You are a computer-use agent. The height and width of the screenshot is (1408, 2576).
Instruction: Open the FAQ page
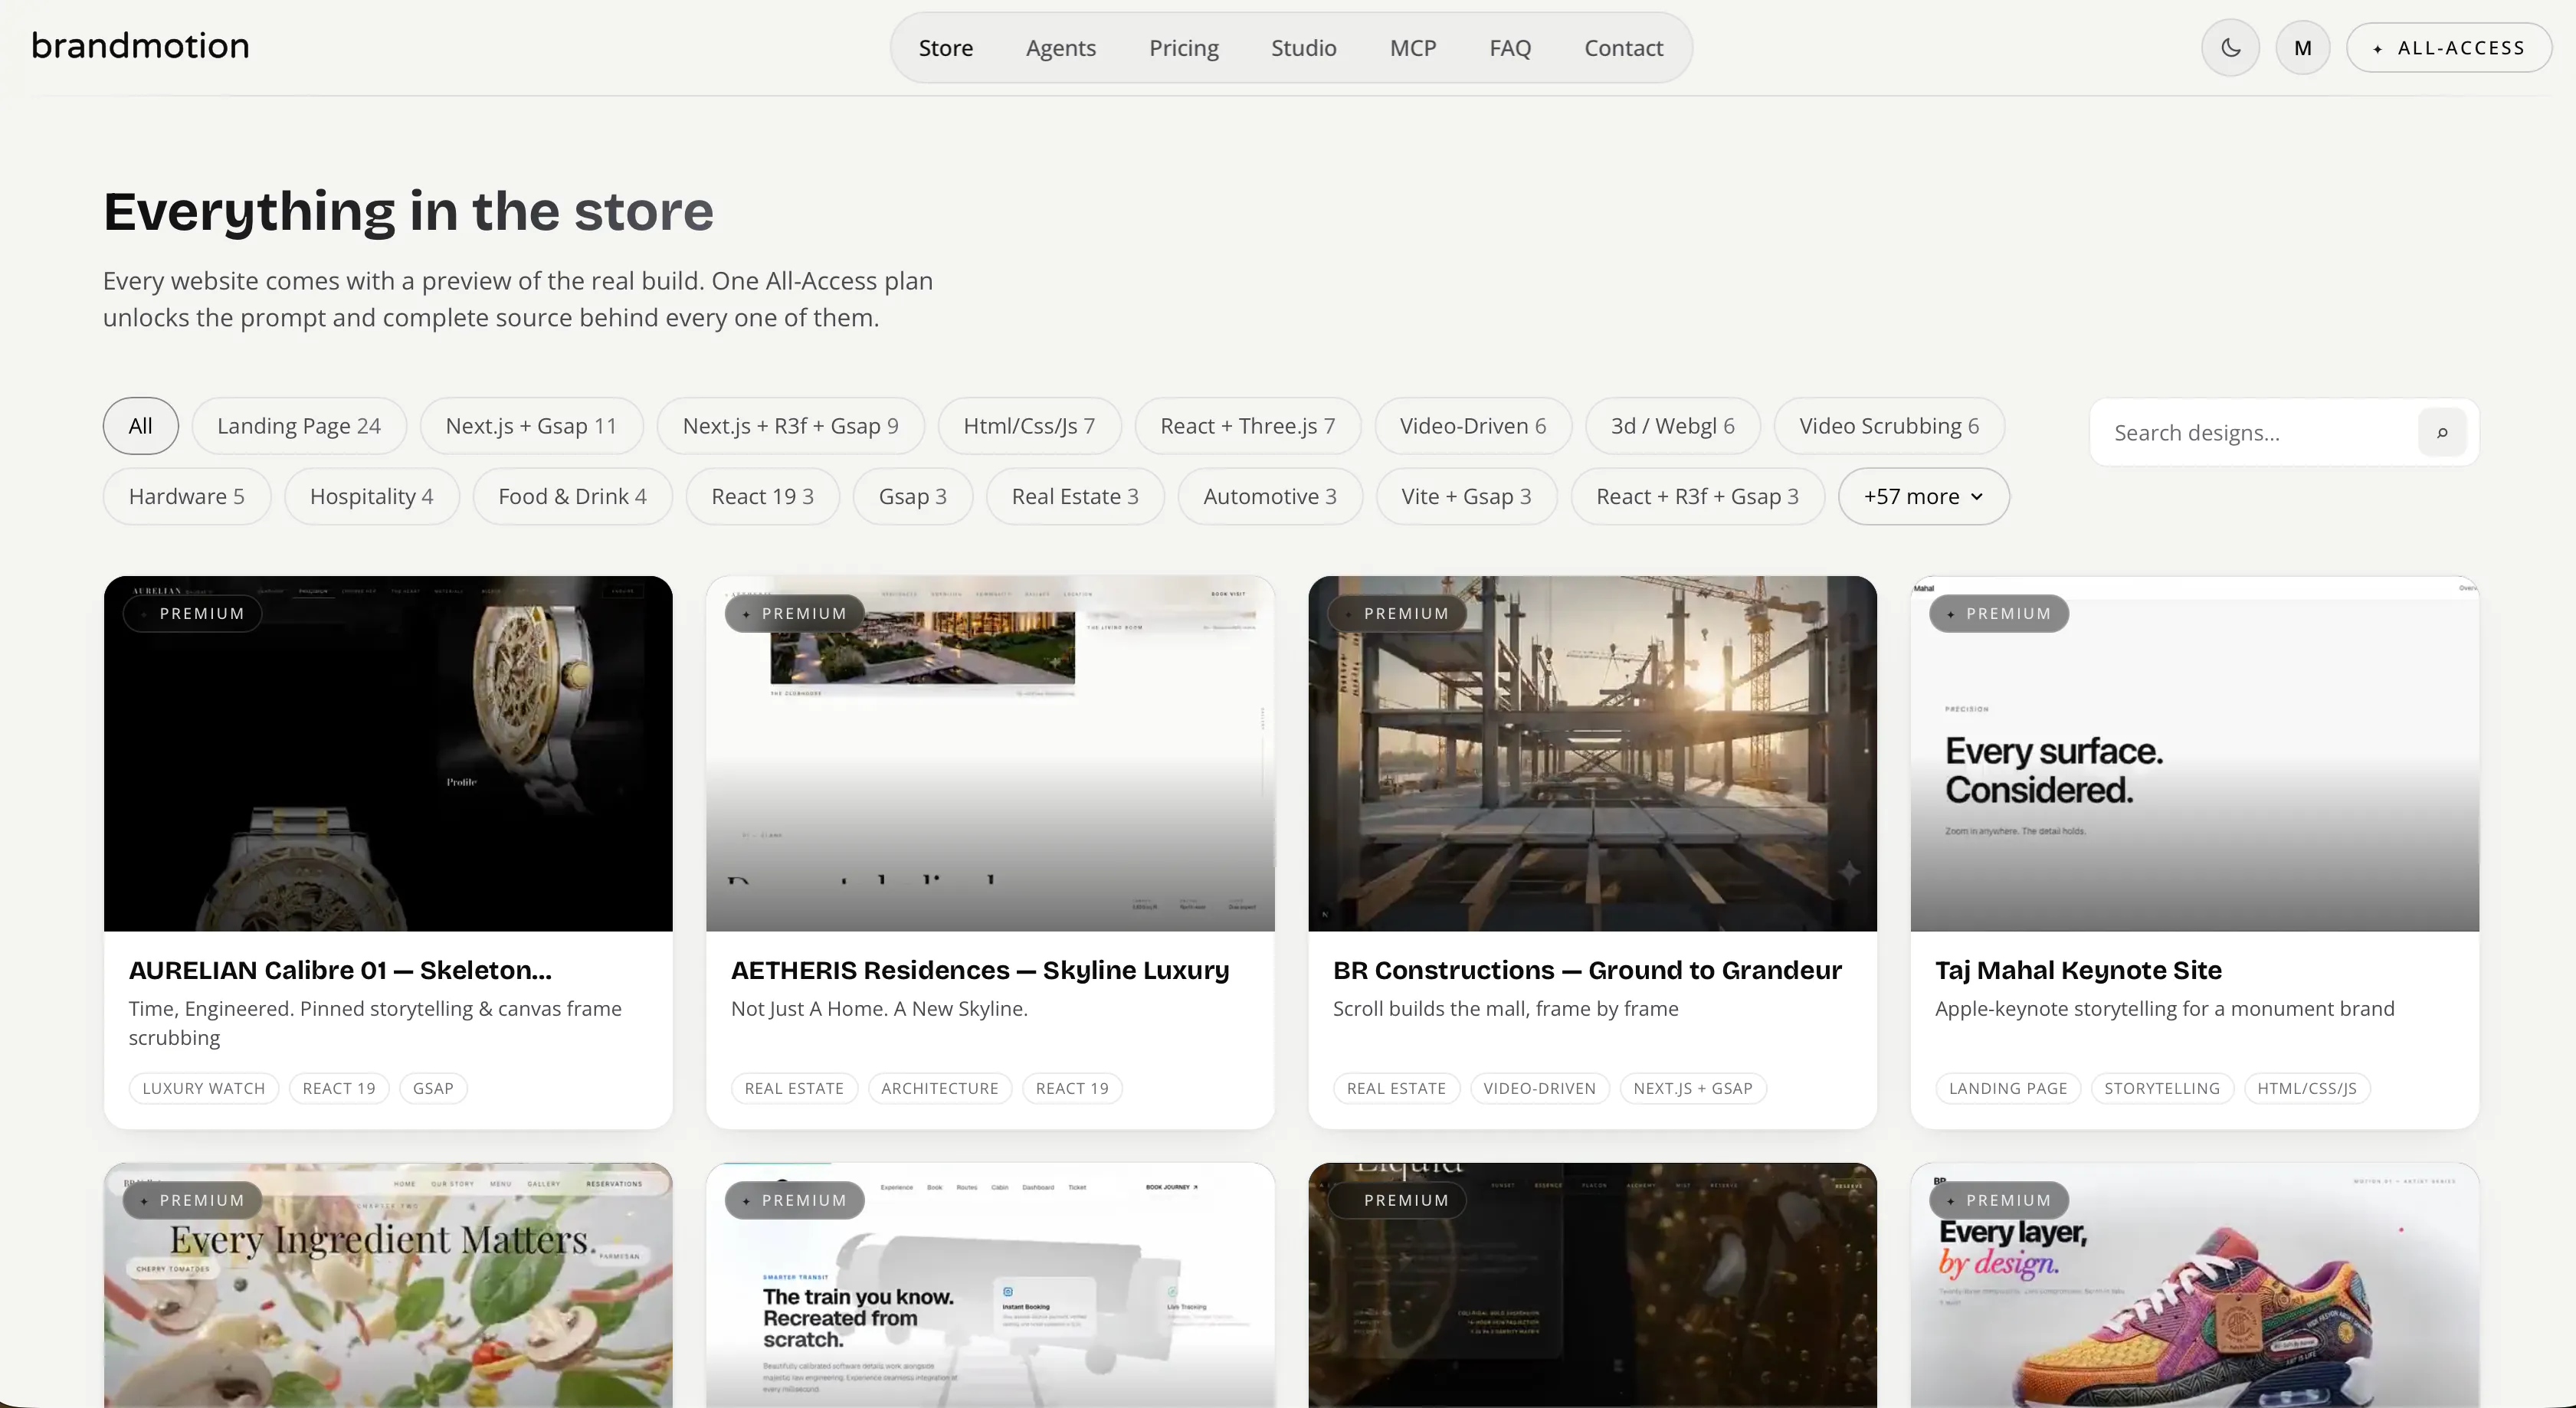[1509, 48]
